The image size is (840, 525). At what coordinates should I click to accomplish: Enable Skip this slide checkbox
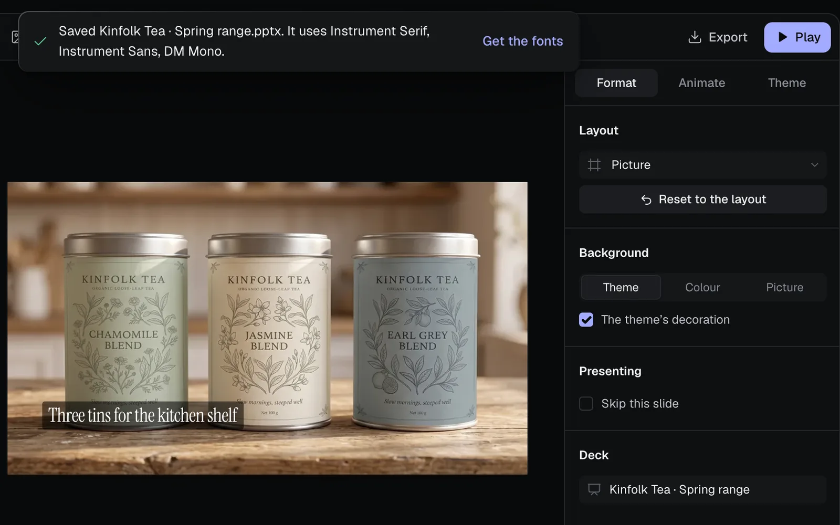(586, 404)
